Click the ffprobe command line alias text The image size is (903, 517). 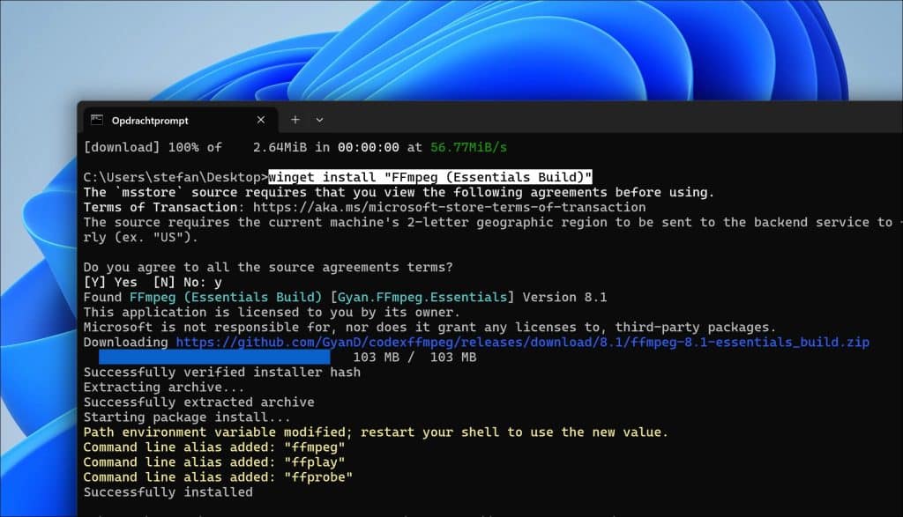click(317, 476)
